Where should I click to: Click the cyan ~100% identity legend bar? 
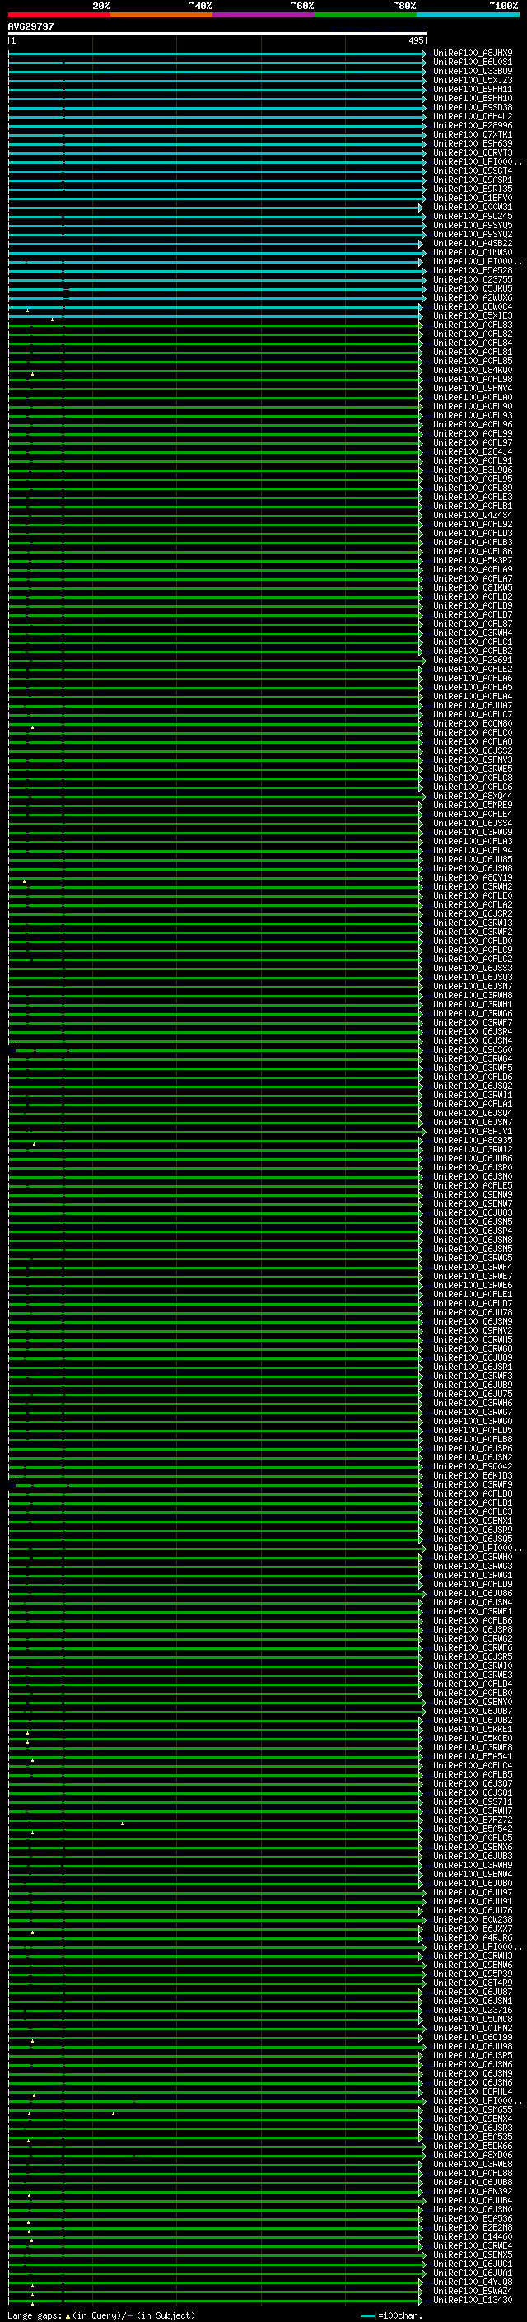(x=468, y=15)
